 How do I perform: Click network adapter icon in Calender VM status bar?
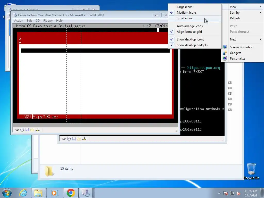38,130
